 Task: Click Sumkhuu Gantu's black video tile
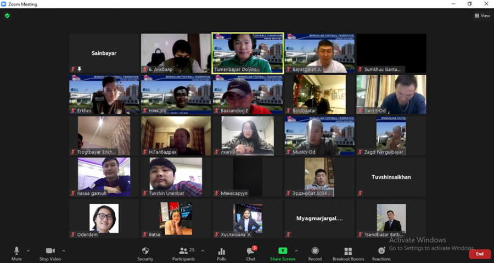391,53
